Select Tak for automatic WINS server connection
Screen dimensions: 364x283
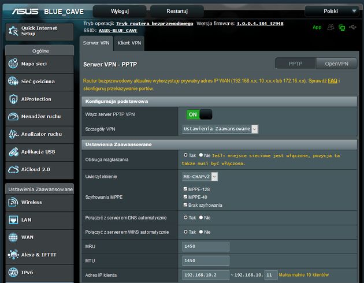click(185, 232)
